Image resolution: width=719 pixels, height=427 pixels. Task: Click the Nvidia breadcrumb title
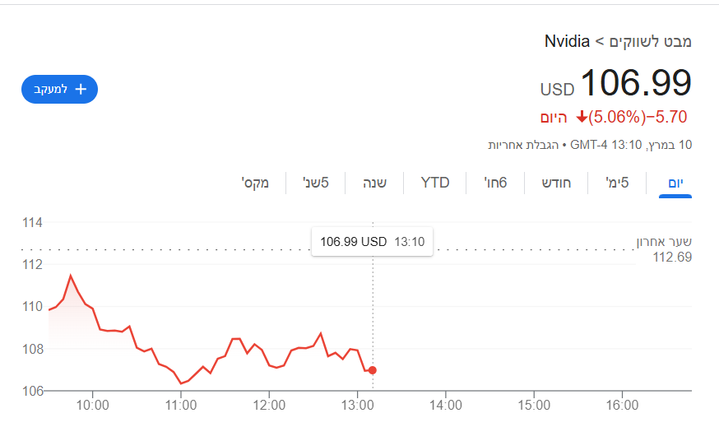[x=567, y=41]
